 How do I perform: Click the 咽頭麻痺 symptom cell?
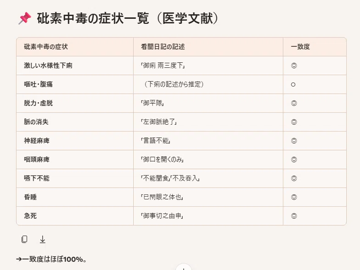pyautogui.click(x=75, y=160)
